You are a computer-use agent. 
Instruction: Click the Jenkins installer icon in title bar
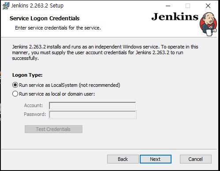(x=6, y=6)
